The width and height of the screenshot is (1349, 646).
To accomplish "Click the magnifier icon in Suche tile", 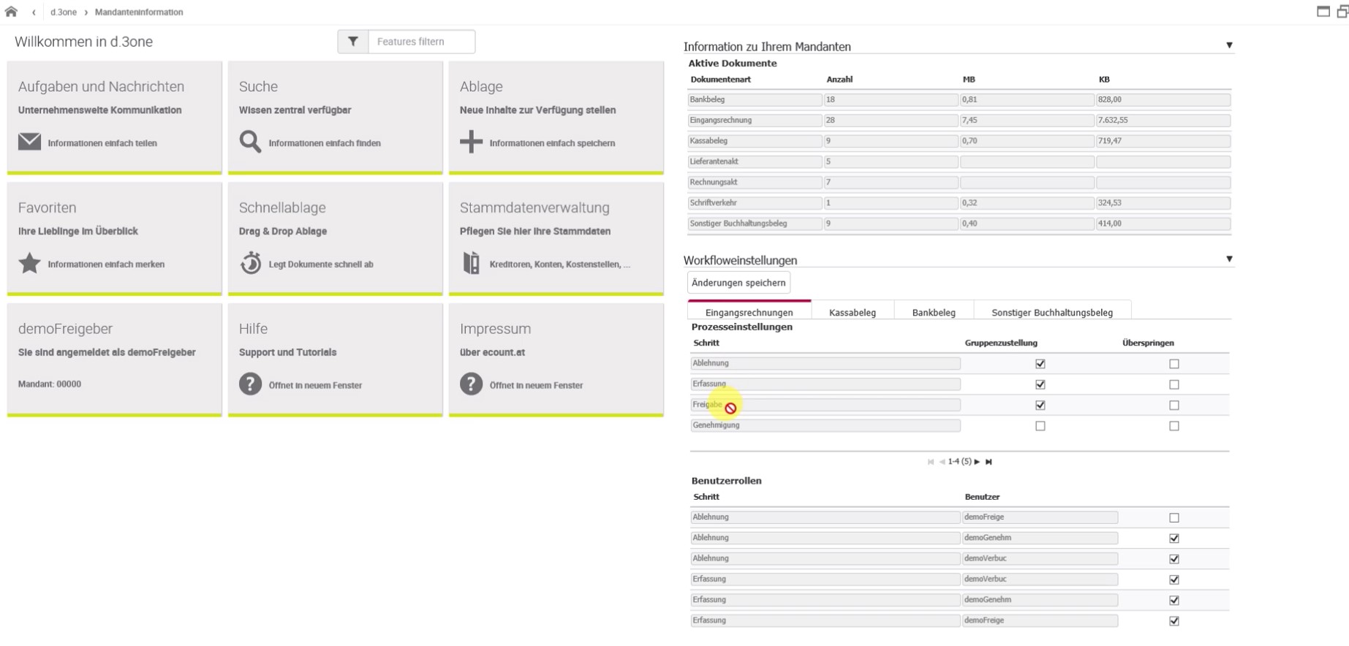I will pos(250,142).
